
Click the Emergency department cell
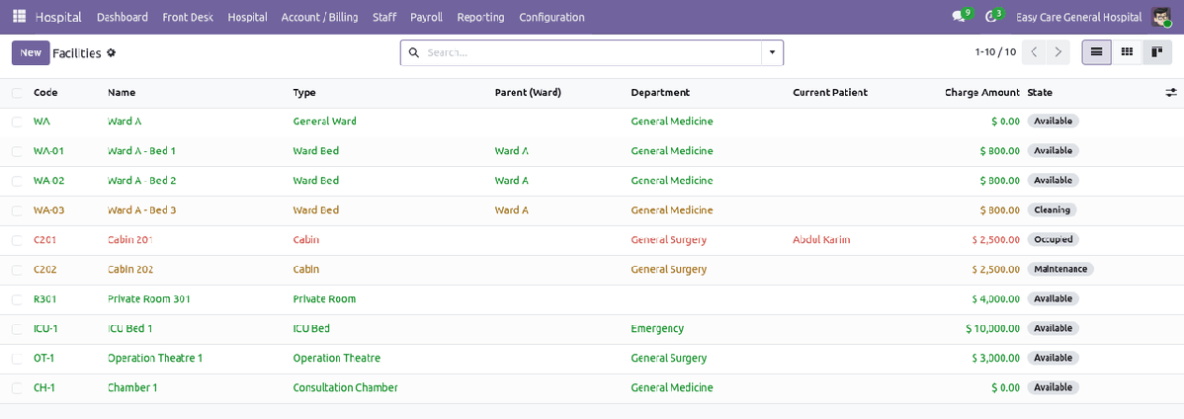tap(657, 328)
